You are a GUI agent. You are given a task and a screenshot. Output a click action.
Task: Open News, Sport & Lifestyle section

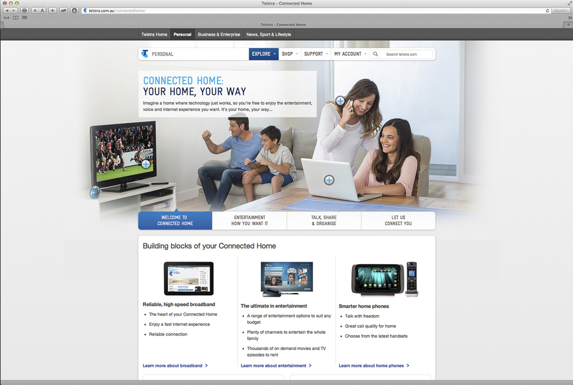(269, 34)
